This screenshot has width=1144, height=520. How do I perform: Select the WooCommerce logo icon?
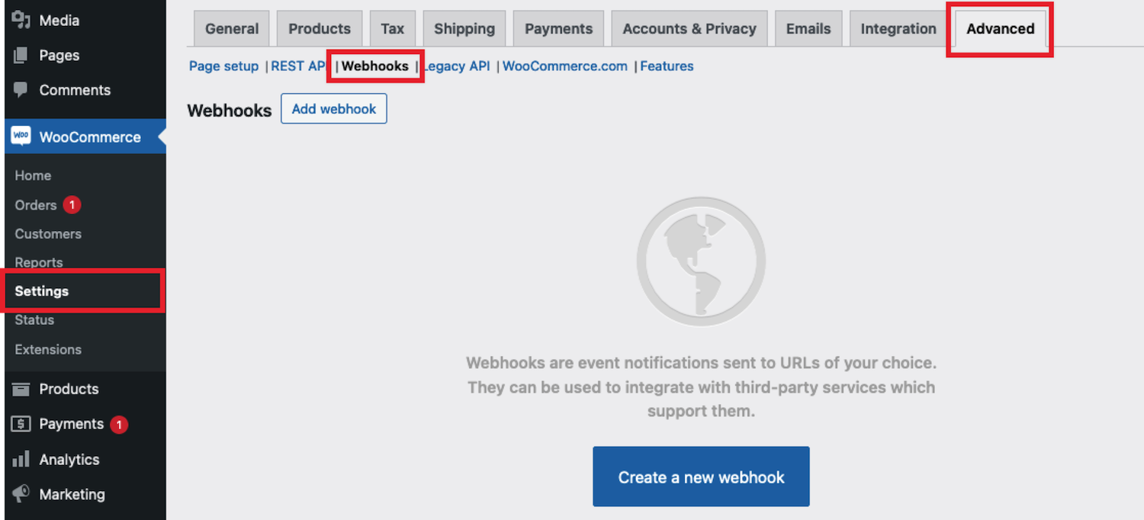[21, 136]
